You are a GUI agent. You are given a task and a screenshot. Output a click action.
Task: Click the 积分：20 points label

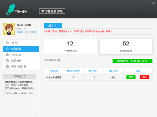click(x=21, y=28)
